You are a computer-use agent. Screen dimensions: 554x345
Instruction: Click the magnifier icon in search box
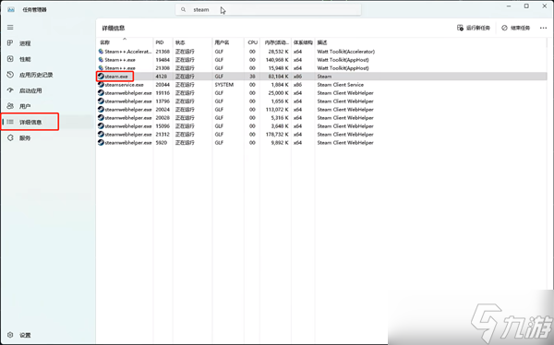coord(183,9)
